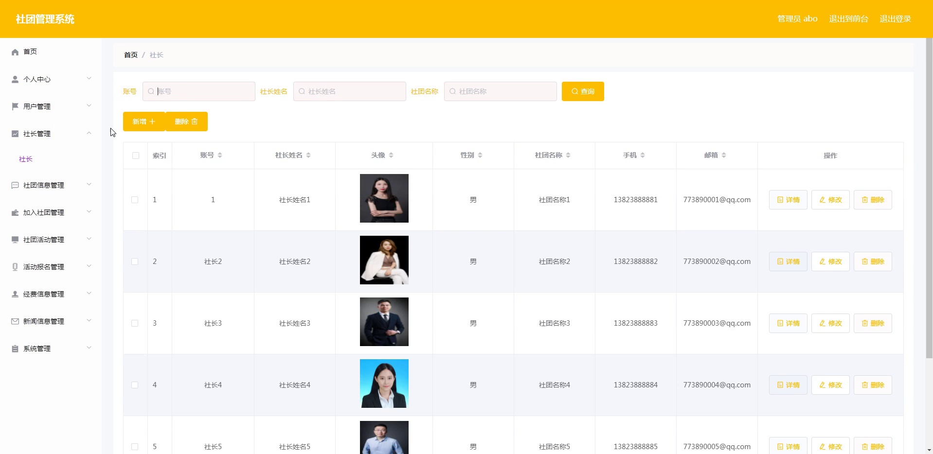
Task: Focus the 账号 search input
Action: point(199,91)
